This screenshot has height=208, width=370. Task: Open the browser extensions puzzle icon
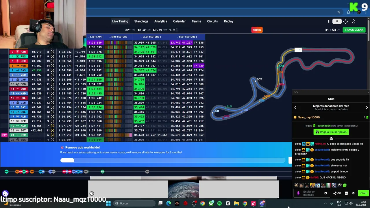pyautogui.click(x=349, y=12)
